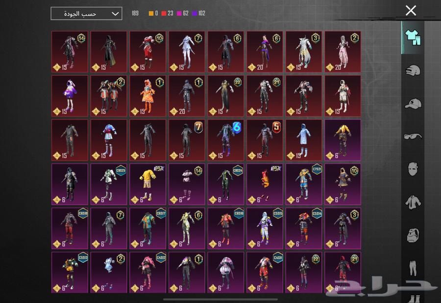
Task: Select the blue and red schoolgirl outfit
Action: point(109,140)
